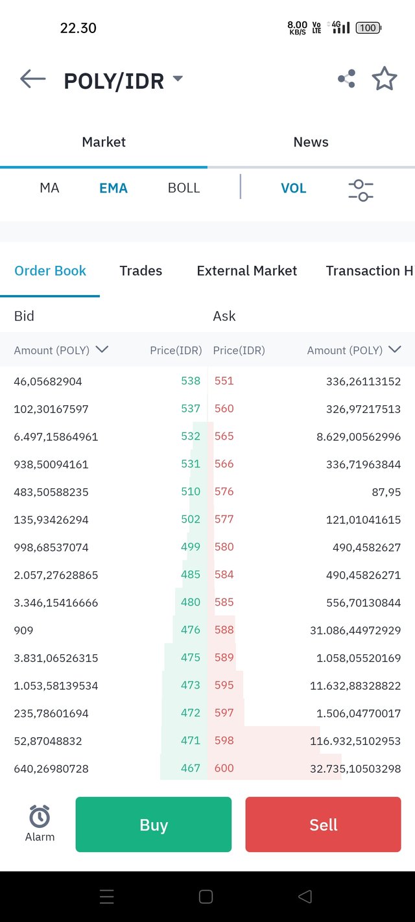
Task: Toggle the BOLL indicator
Action: (x=184, y=188)
